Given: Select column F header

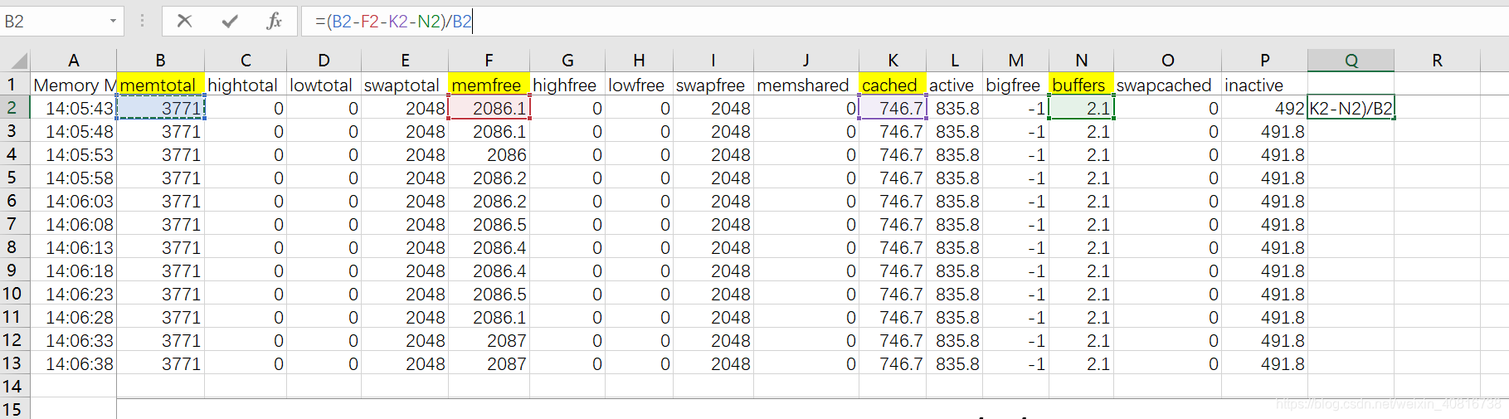Looking at the screenshot, I should pyautogui.click(x=489, y=61).
